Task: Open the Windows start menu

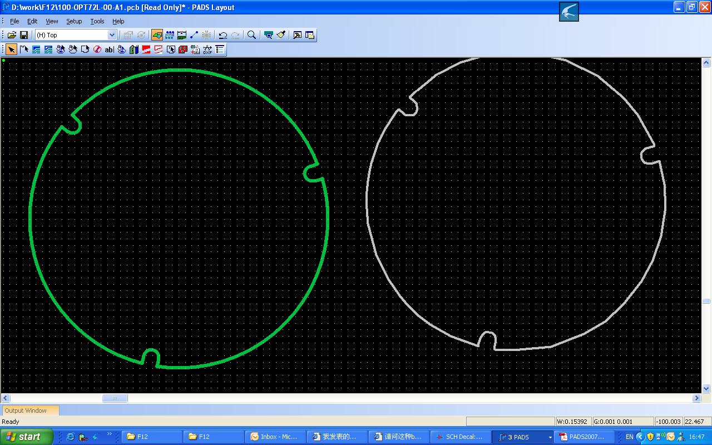Action: click(x=27, y=437)
